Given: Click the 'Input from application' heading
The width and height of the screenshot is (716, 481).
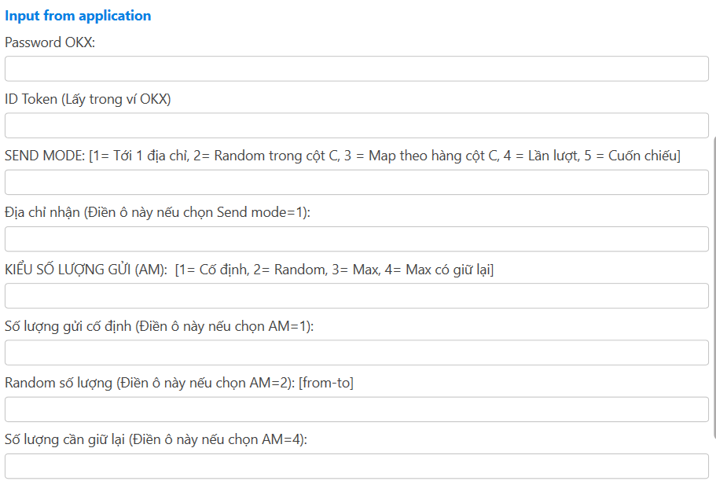Looking at the screenshot, I should [x=78, y=16].
